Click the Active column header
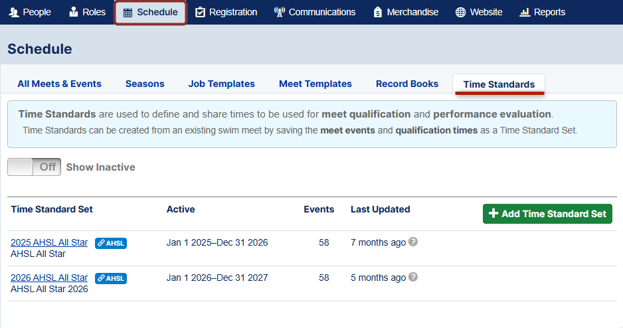 [181, 209]
